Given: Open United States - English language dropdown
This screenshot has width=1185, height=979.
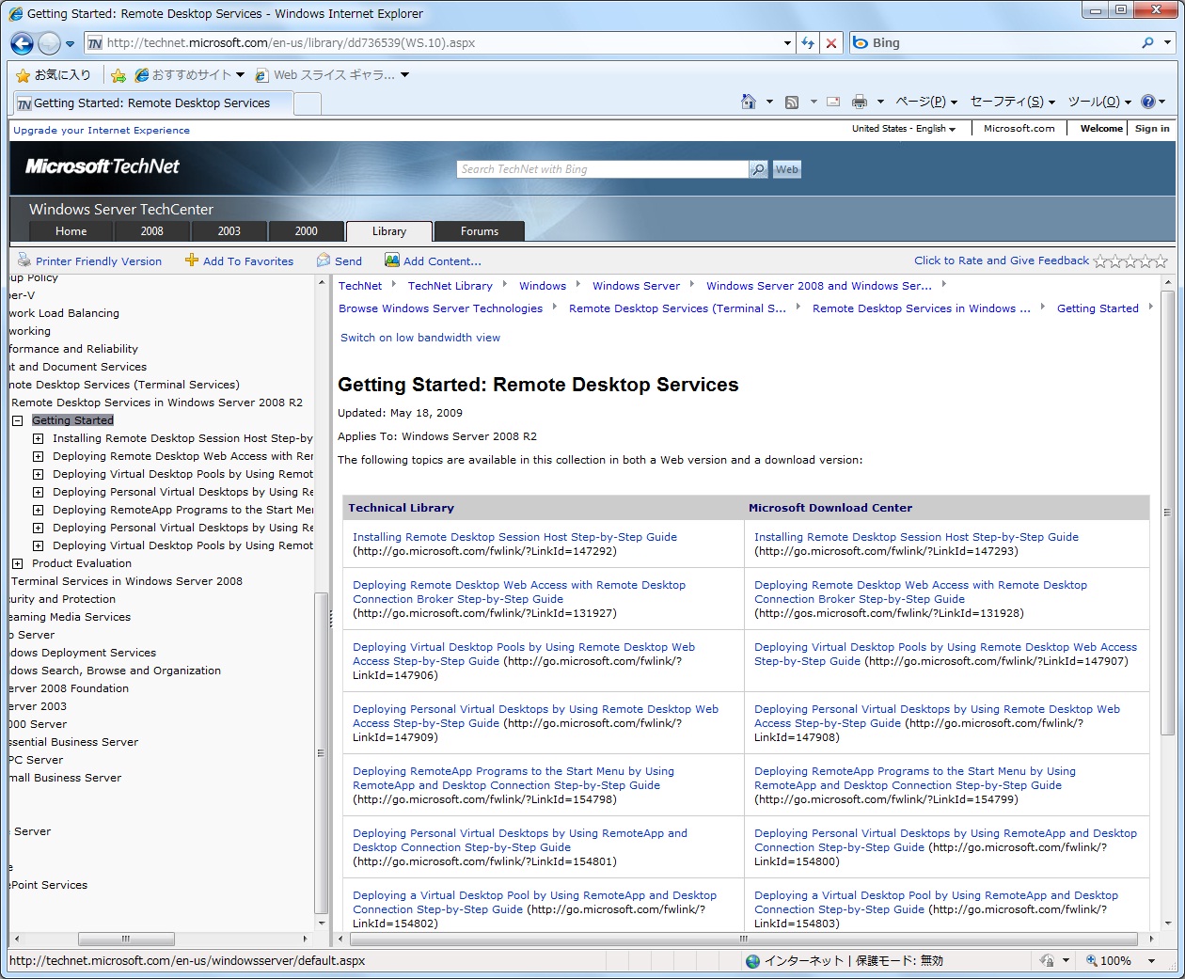Looking at the screenshot, I should tap(904, 129).
